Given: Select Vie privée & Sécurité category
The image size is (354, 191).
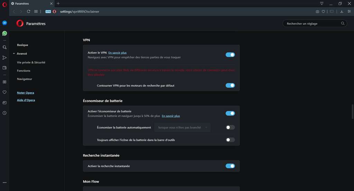Looking at the screenshot, I should [31, 62].
